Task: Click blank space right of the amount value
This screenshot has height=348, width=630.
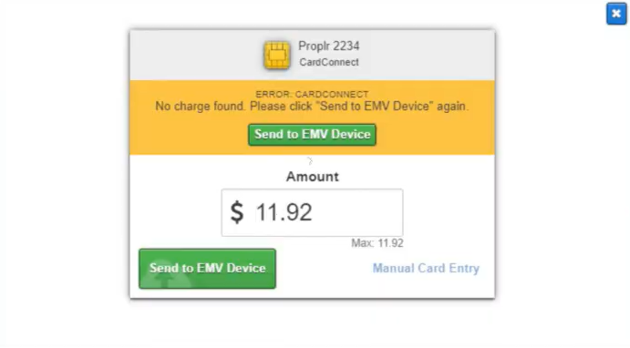Action: [x=357, y=213]
